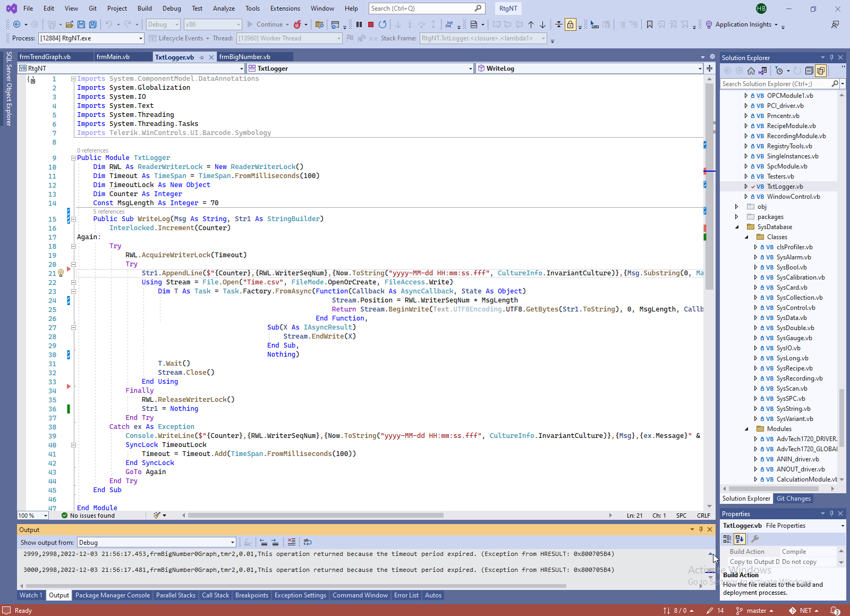
Task: Collapse all items in Solution Explorer
Action: 809,71
